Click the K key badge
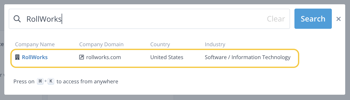The height and width of the screenshot is (100, 350). coord(51,81)
